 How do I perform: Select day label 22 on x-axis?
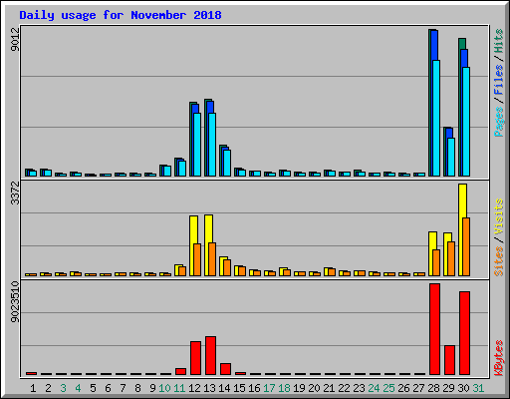tap(344, 388)
